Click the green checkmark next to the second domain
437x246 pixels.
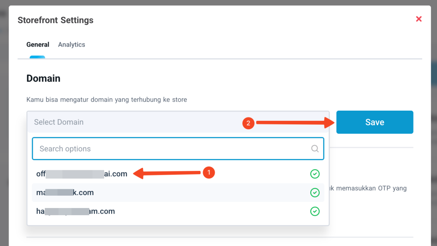pos(315,193)
